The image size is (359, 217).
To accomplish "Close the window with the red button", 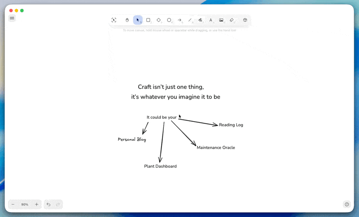I will 11,10.
